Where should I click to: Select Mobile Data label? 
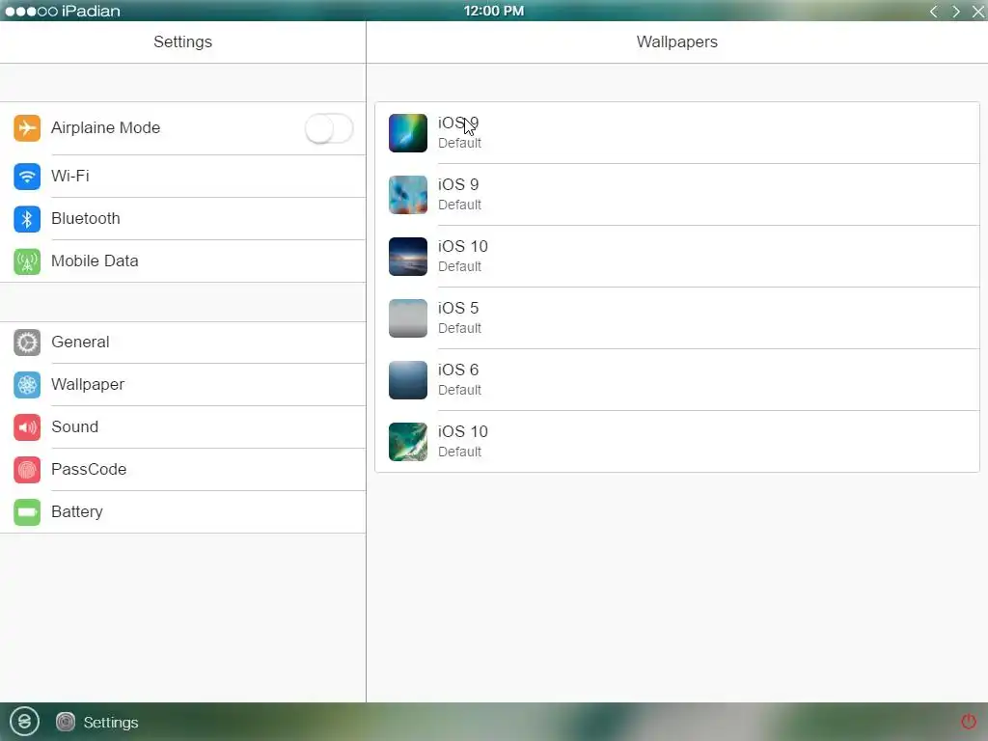click(95, 261)
